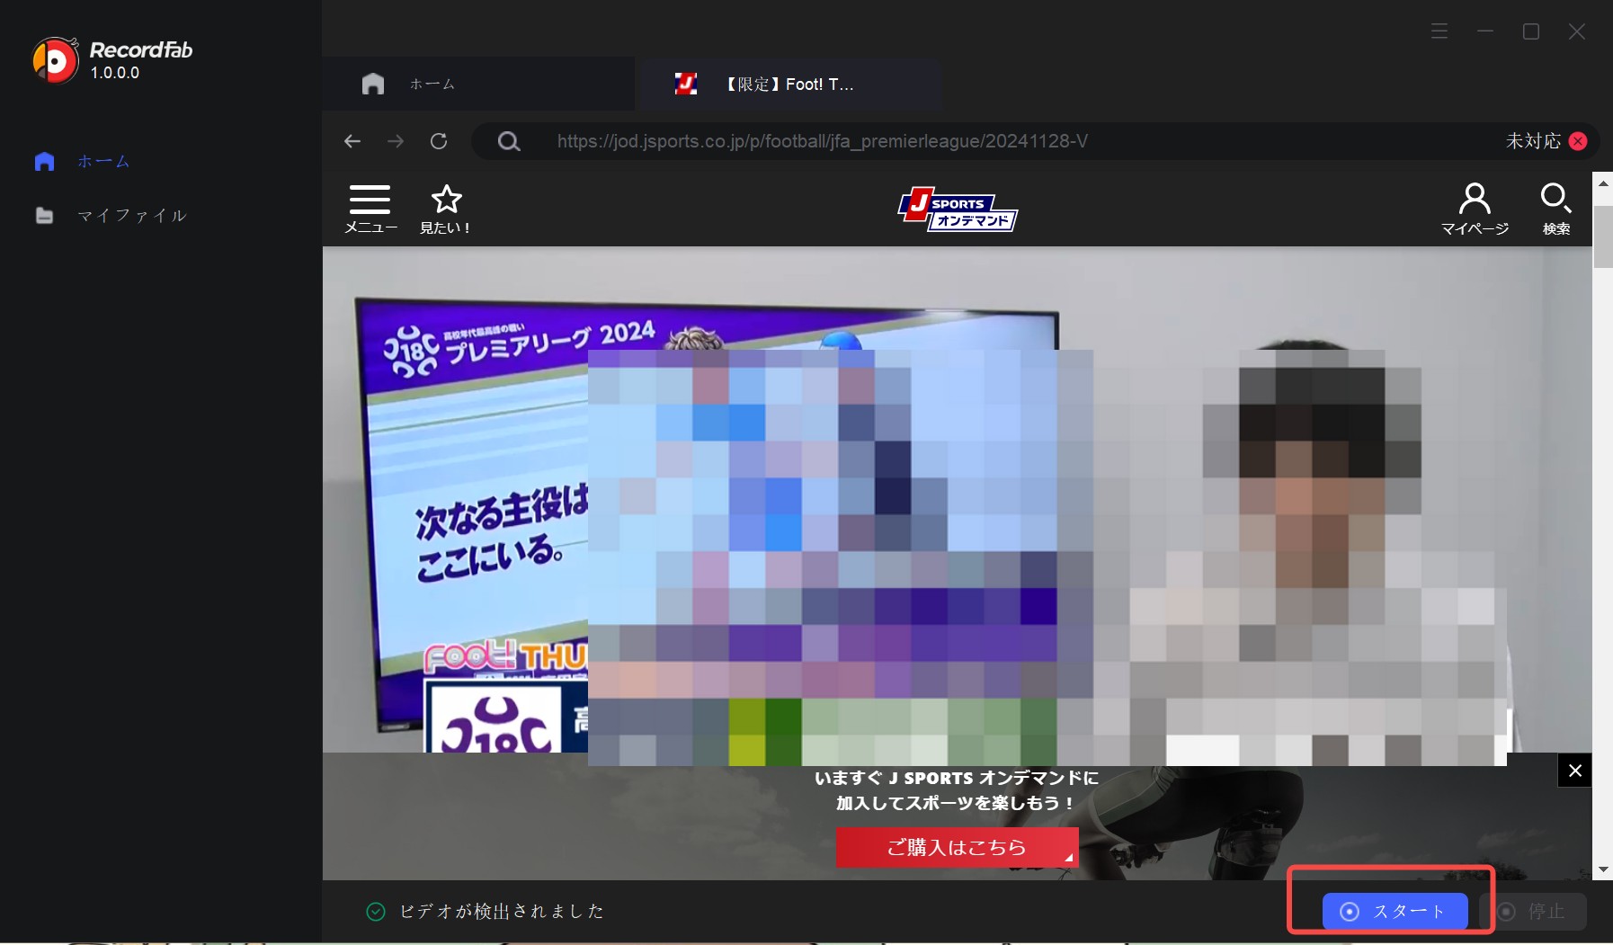Viewport: 1613px width, 945px height.
Task: Click the address bar search icon
Action: pos(509,141)
